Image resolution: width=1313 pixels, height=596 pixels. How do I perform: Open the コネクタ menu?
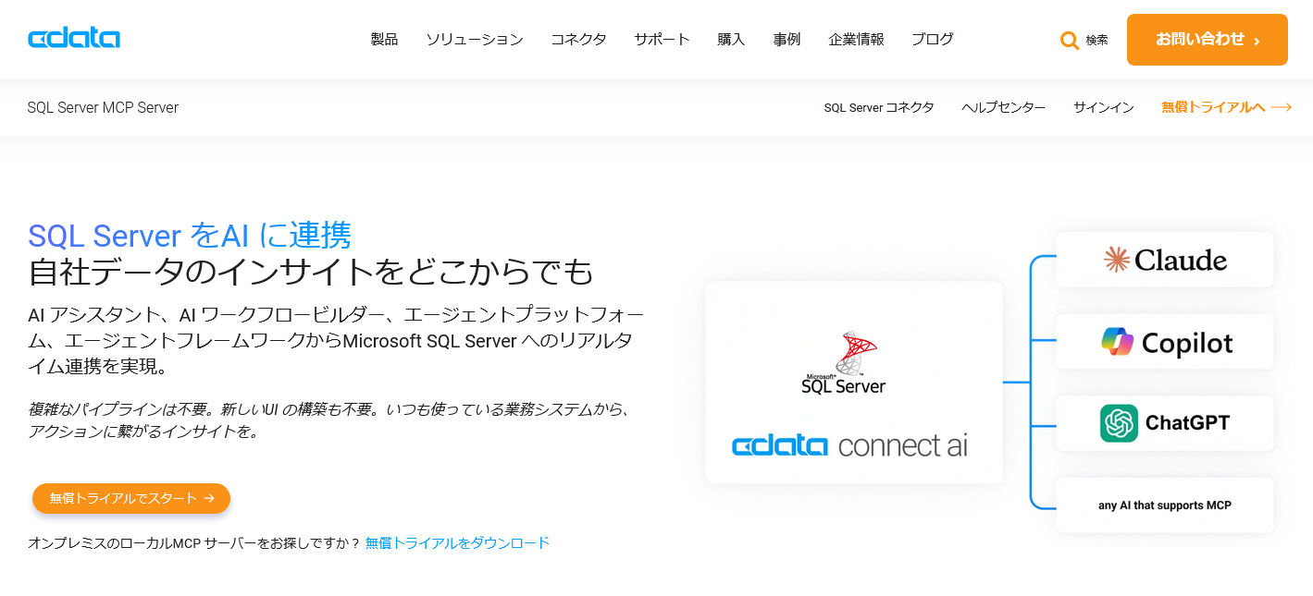[x=578, y=39]
